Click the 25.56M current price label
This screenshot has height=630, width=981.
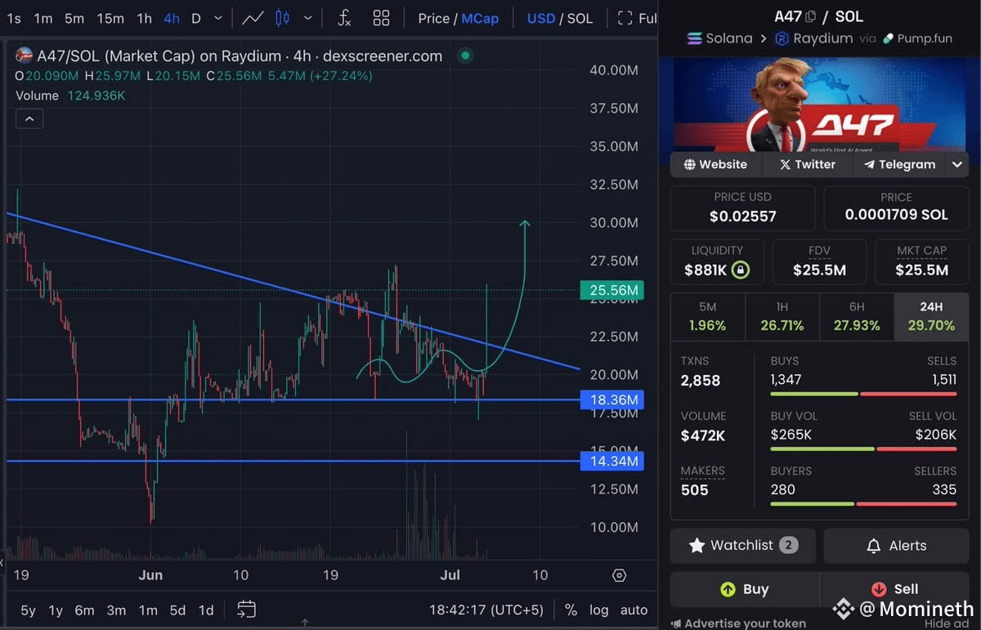coord(611,290)
